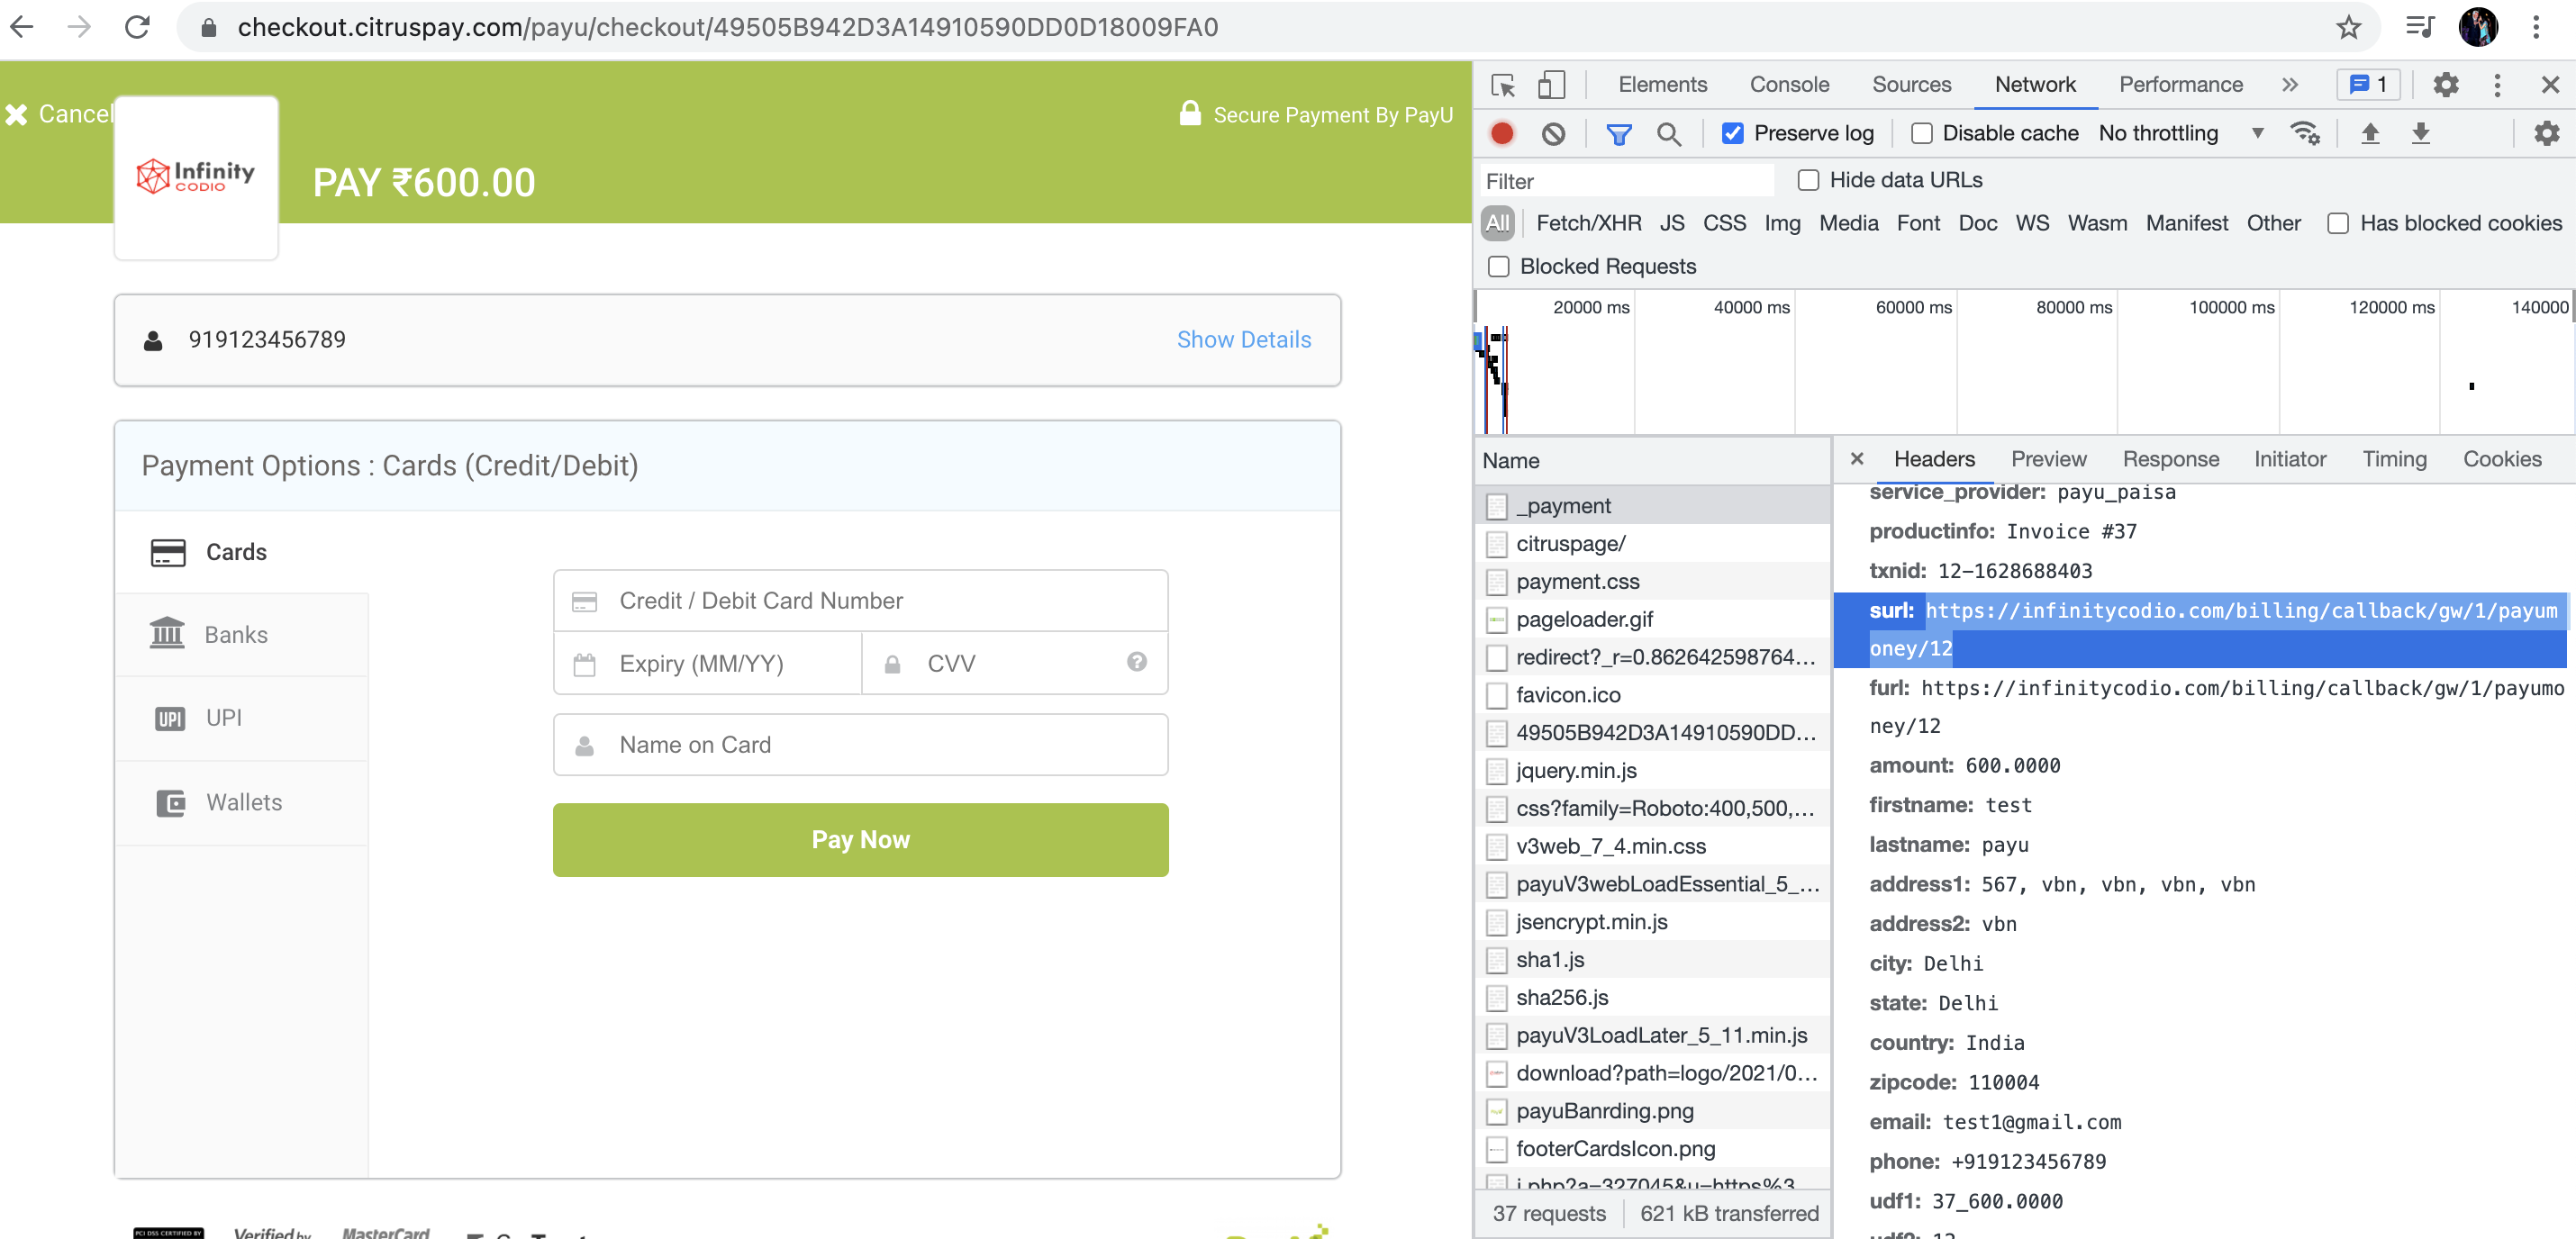Select the Banks payment option
Viewport: 2576px width, 1239px height.
(x=242, y=635)
